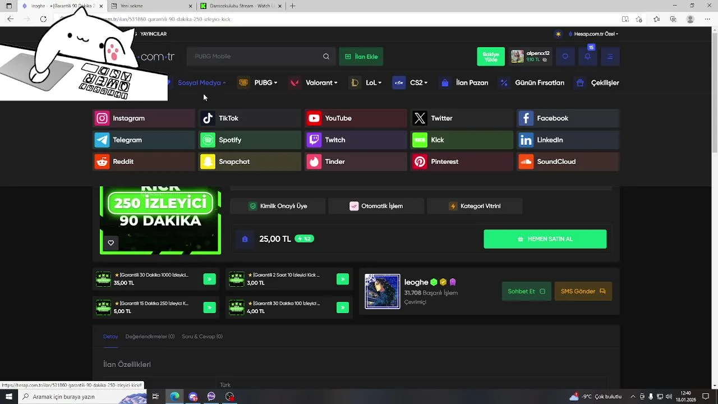The height and width of the screenshot is (404, 718).
Task: Switch to Detay tab
Action: tap(111, 337)
